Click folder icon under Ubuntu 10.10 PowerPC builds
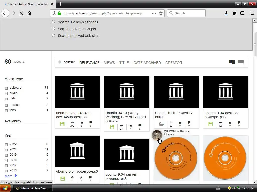257x192 pixels. (x=162, y=124)
